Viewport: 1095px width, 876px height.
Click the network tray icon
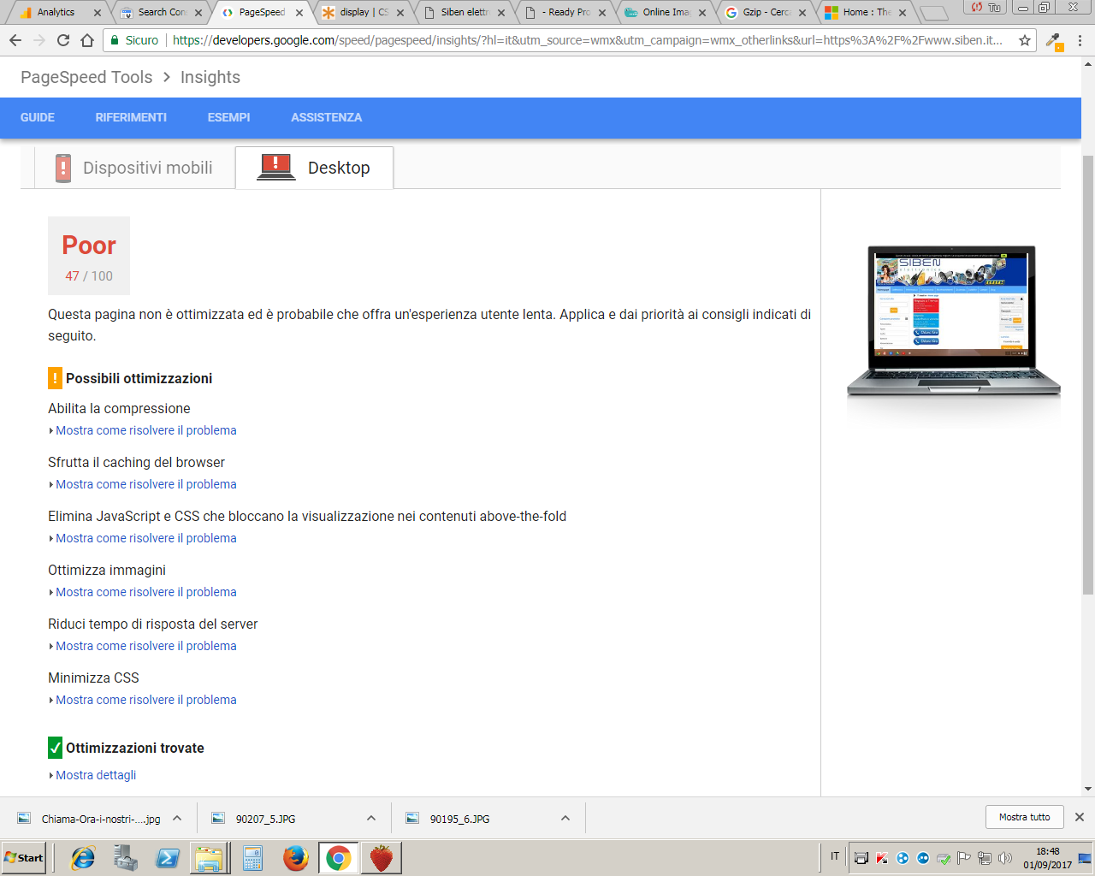[985, 858]
